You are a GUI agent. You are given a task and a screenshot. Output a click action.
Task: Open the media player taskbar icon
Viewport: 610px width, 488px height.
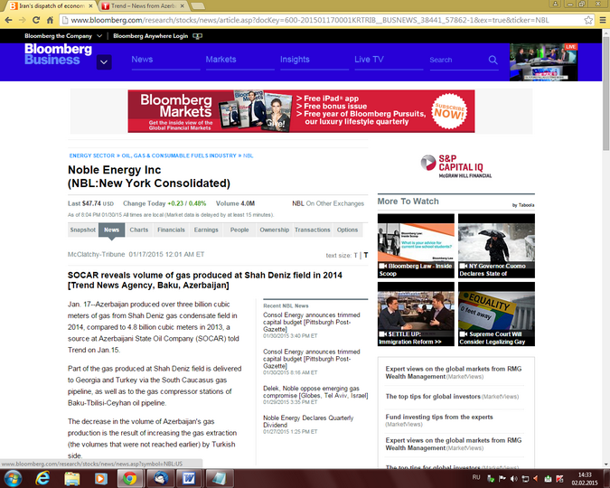(101, 478)
